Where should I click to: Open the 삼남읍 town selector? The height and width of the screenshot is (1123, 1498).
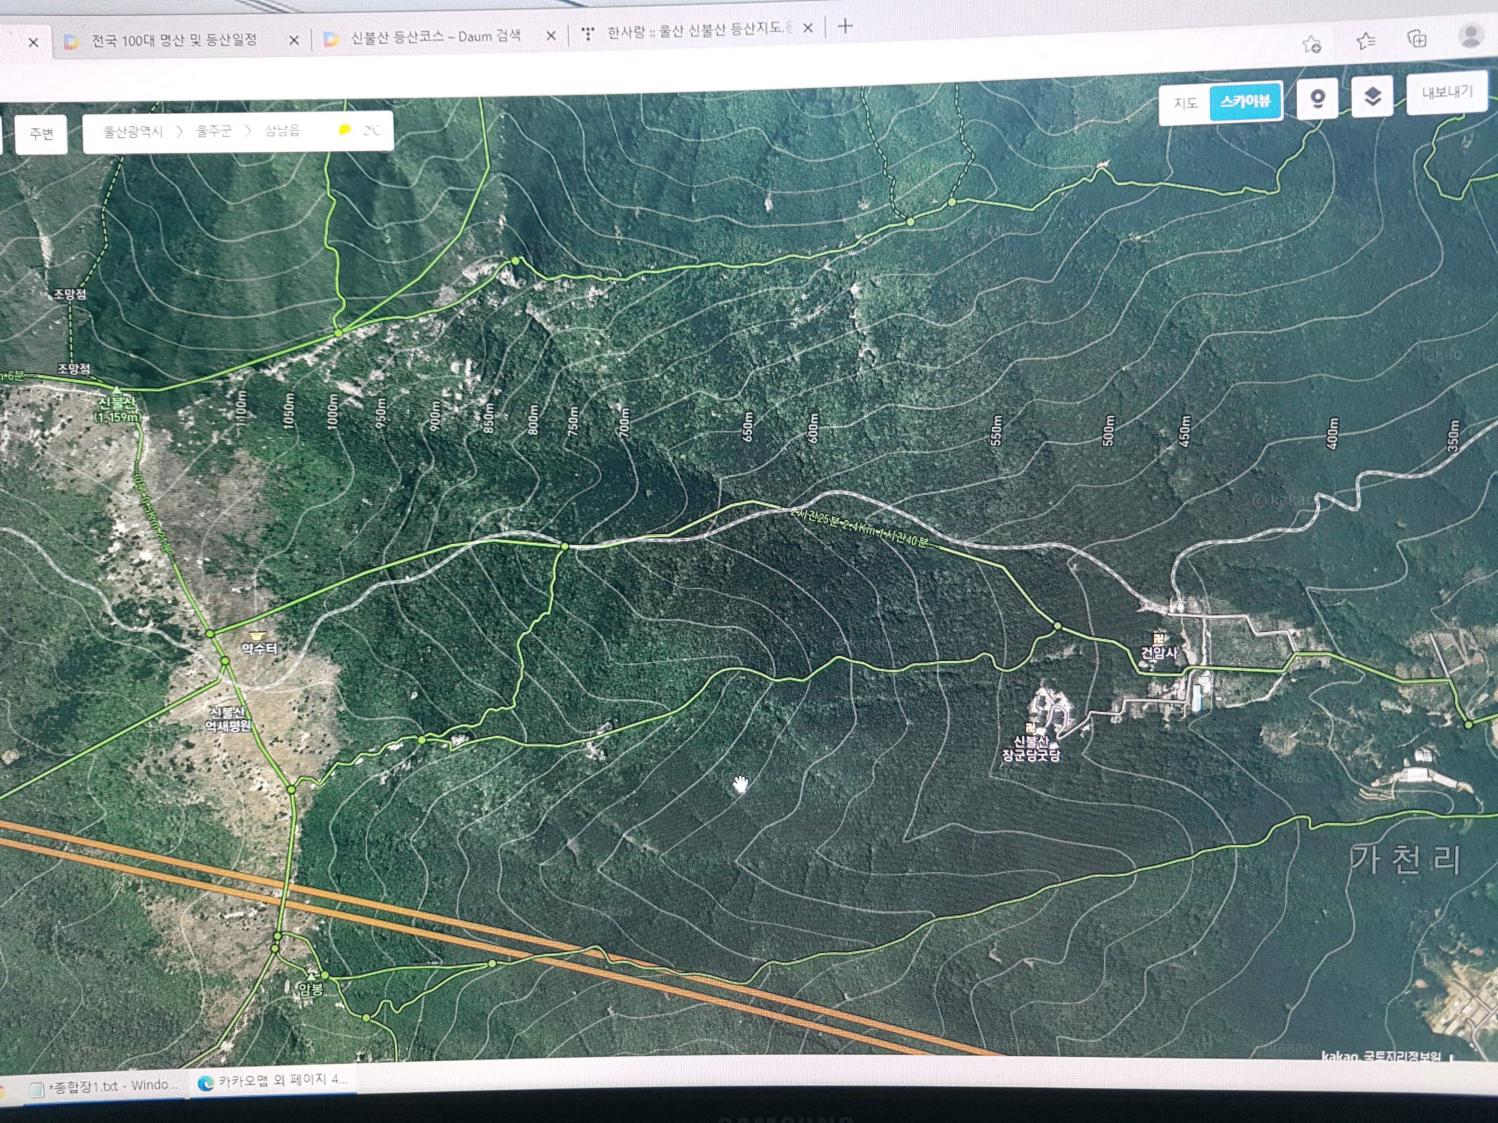[x=282, y=130]
